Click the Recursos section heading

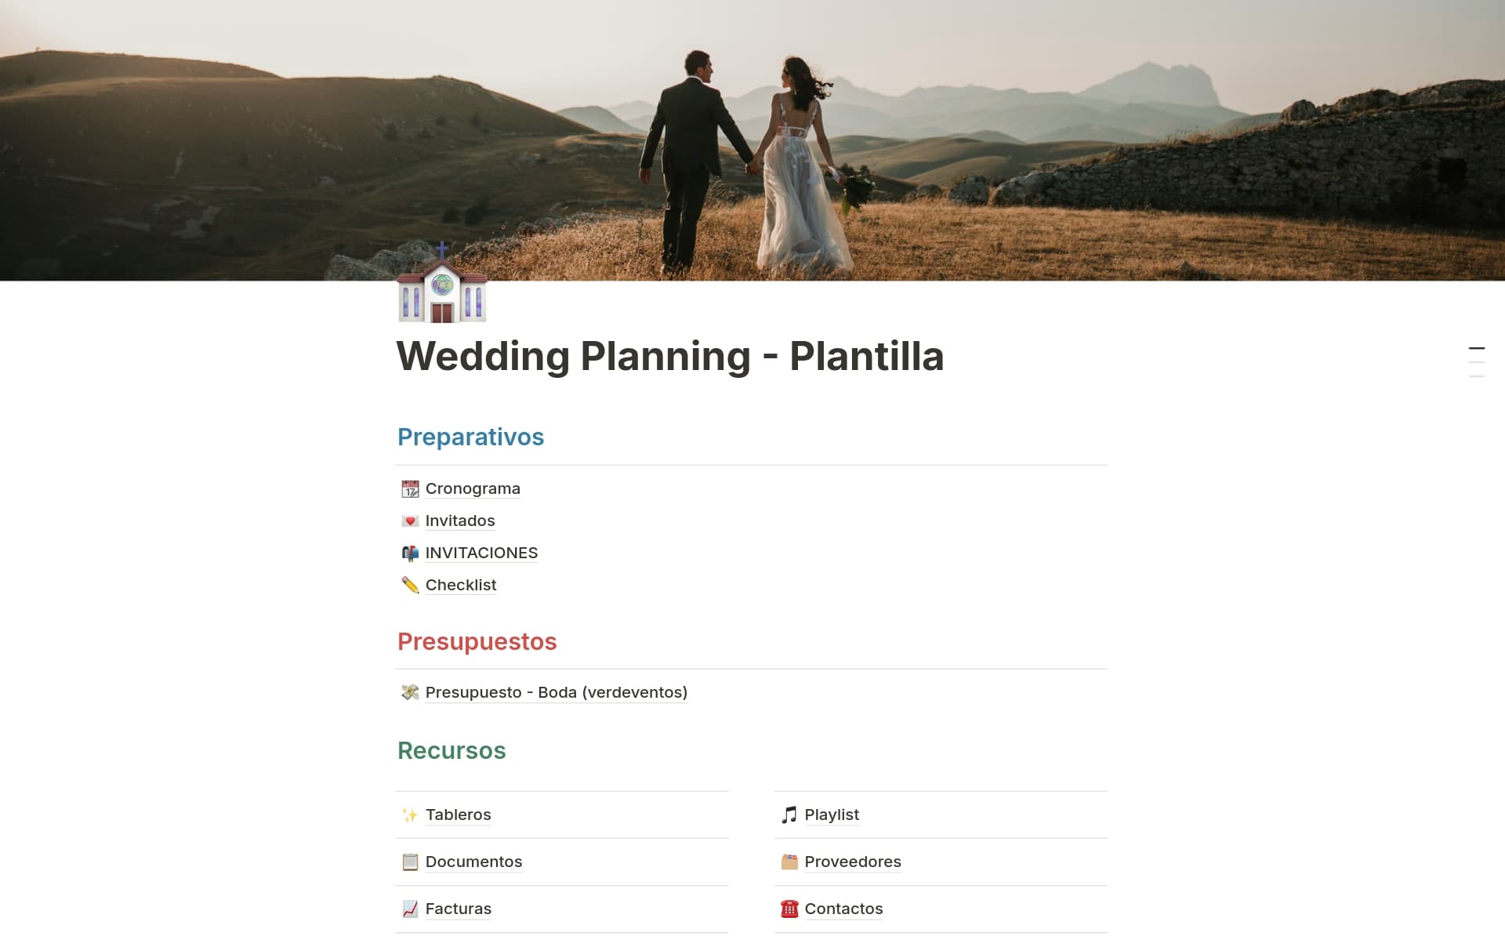tap(451, 751)
